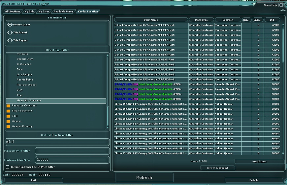
Task: Toggle the Show Help checkbox
Action: coord(281,5)
